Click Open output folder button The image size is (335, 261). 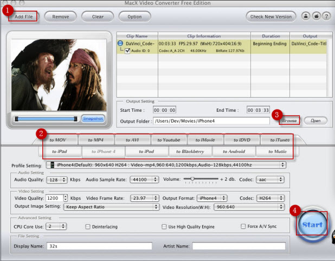[315, 120]
